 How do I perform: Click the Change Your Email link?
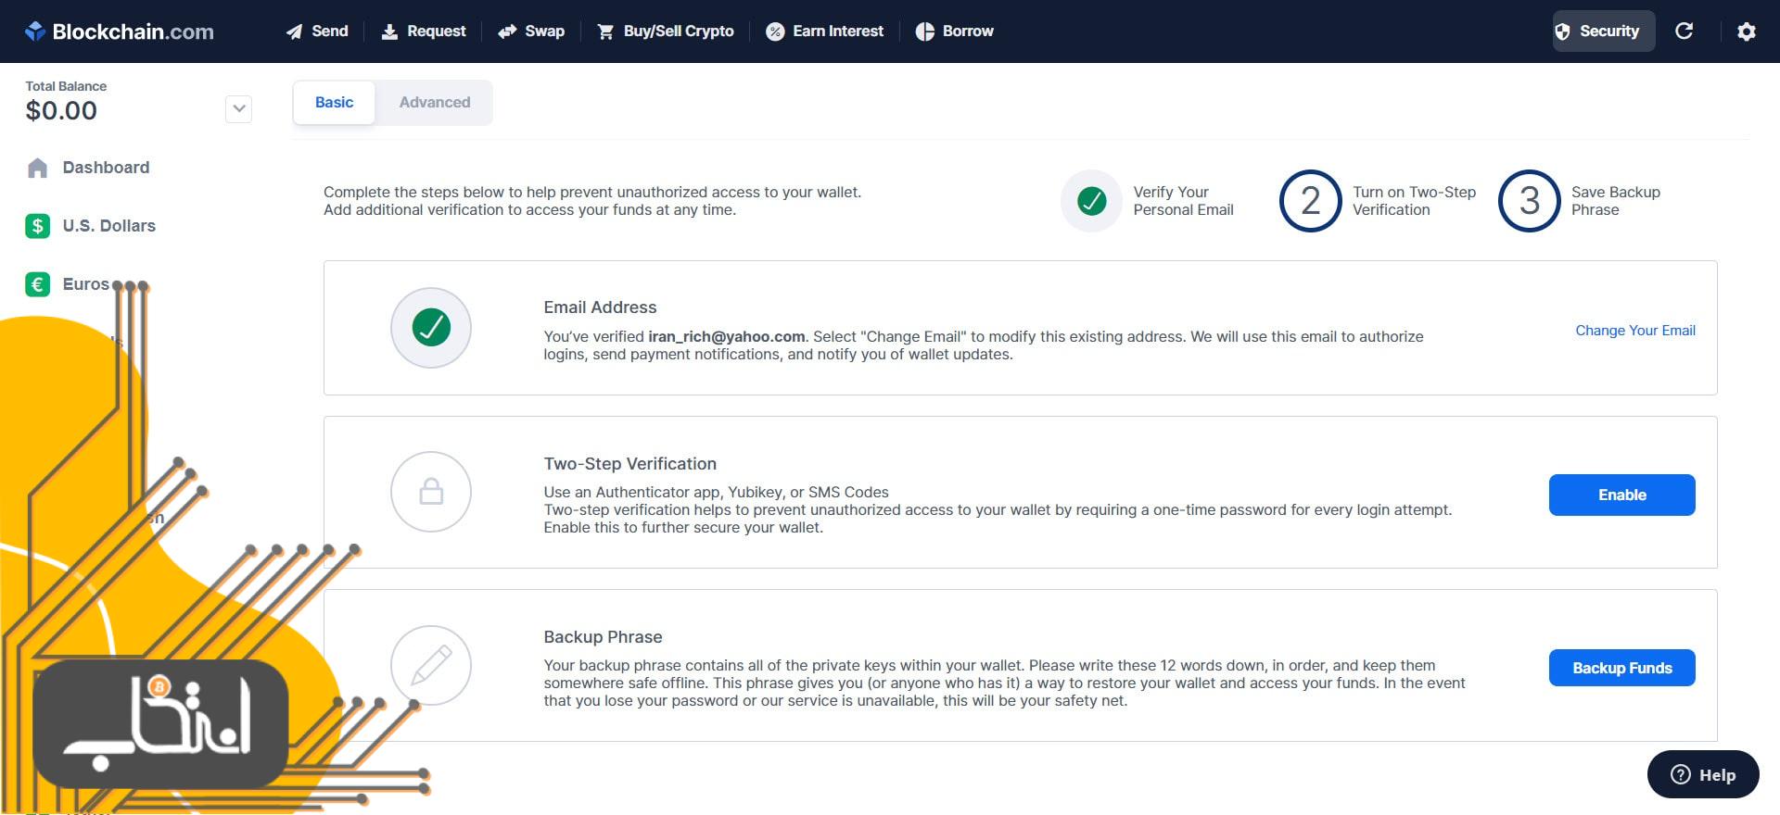(x=1635, y=331)
